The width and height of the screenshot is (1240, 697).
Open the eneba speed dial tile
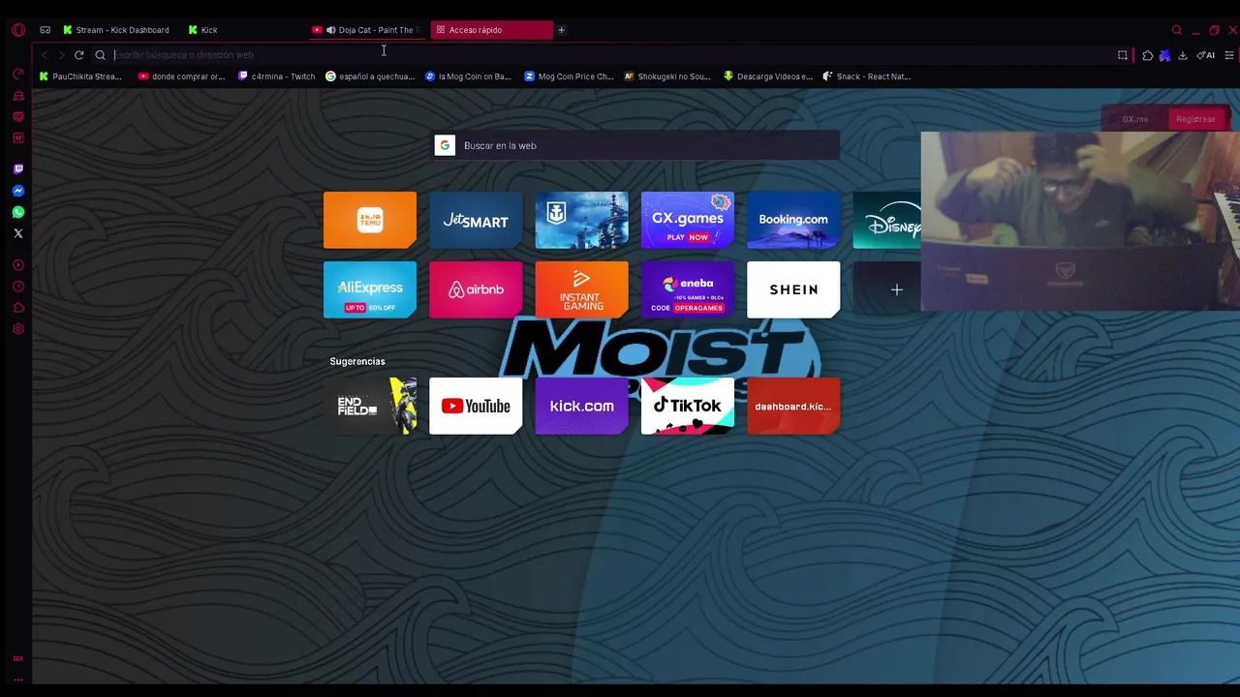click(688, 289)
